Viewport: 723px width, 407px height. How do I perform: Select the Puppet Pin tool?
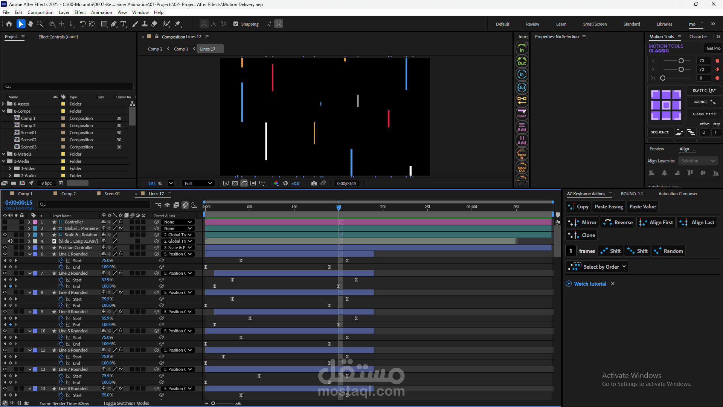click(178, 24)
